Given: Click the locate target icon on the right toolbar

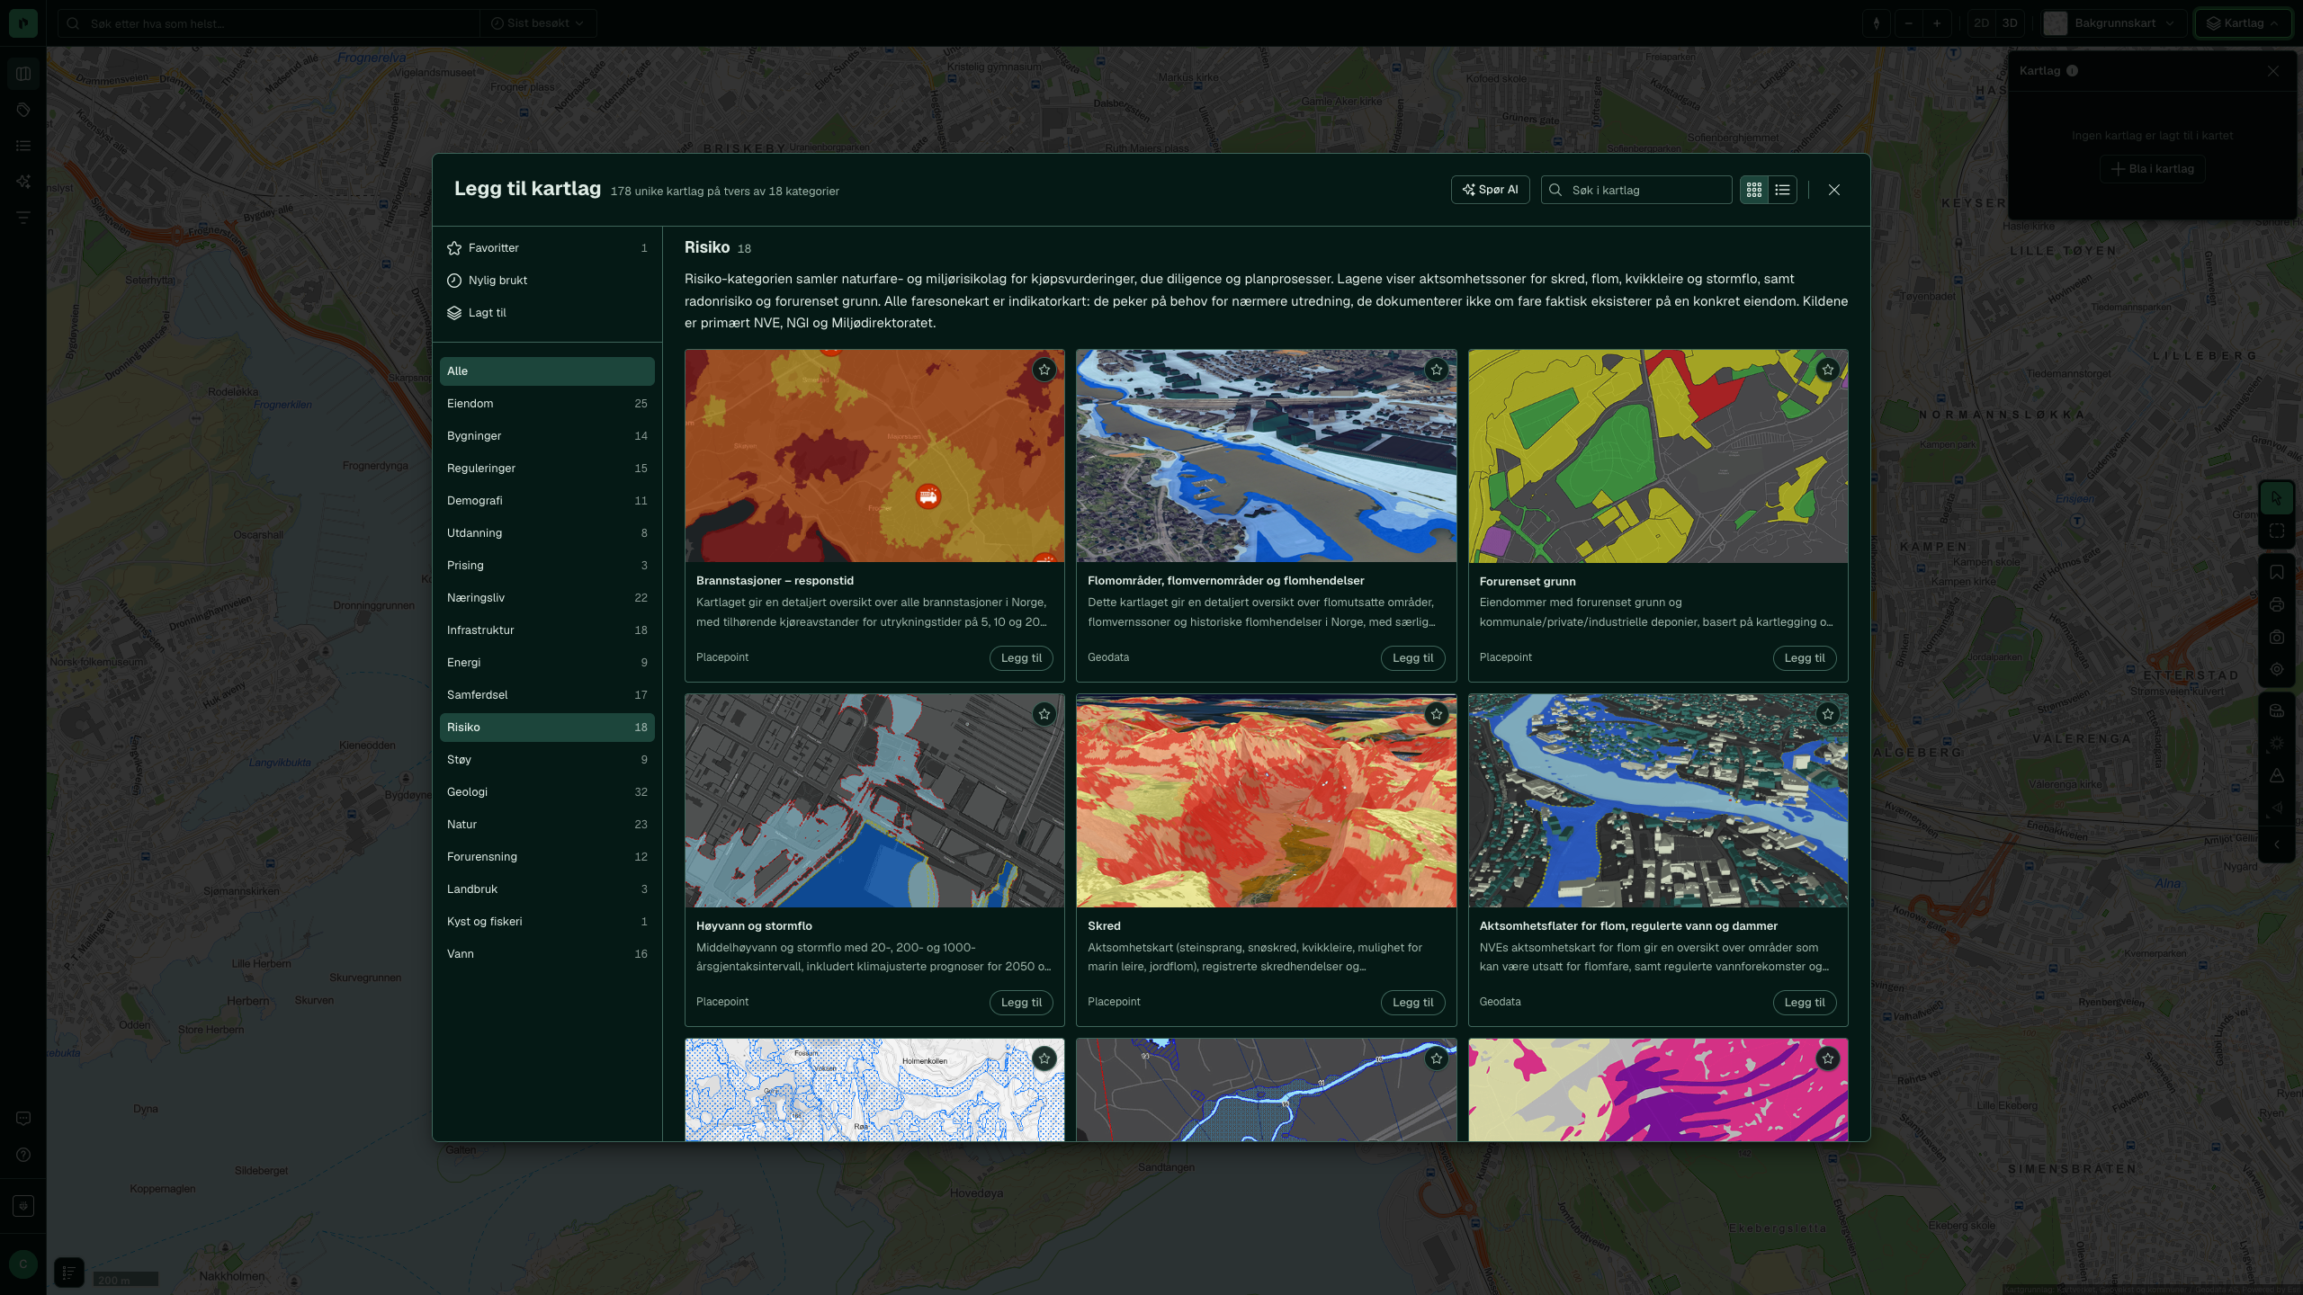Looking at the screenshot, I should click(x=2277, y=670).
